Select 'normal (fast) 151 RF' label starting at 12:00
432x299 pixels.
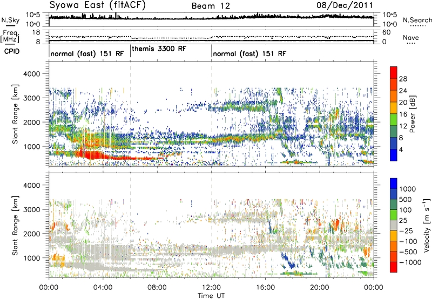tap(249, 53)
